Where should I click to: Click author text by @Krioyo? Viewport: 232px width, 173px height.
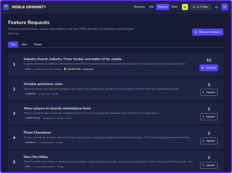44,94
